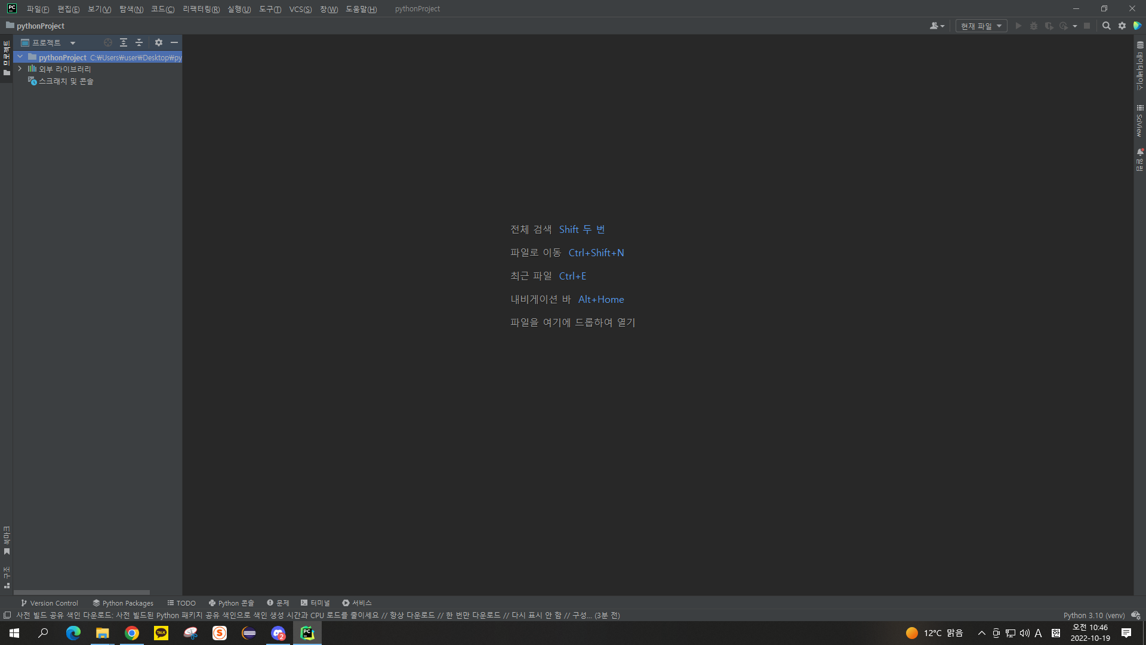The width and height of the screenshot is (1146, 645).
Task: Open Google Chrome from the taskbar
Action: (x=132, y=633)
